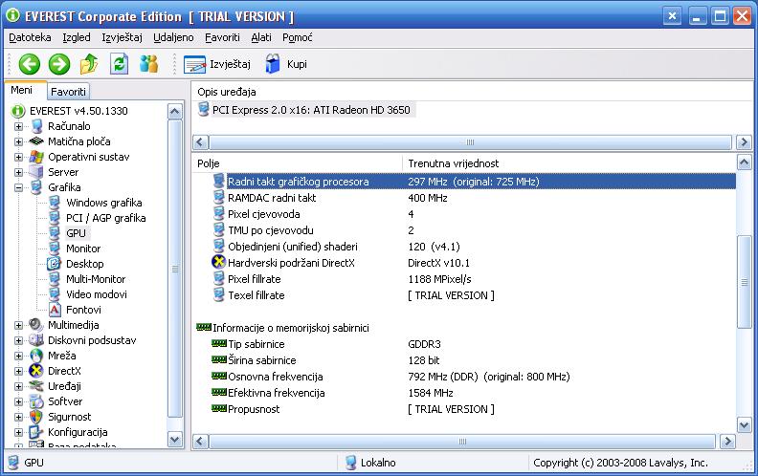Screen dimensions: 758x476
Task: Click the Konfiguracija configuration icon
Action: point(36,432)
